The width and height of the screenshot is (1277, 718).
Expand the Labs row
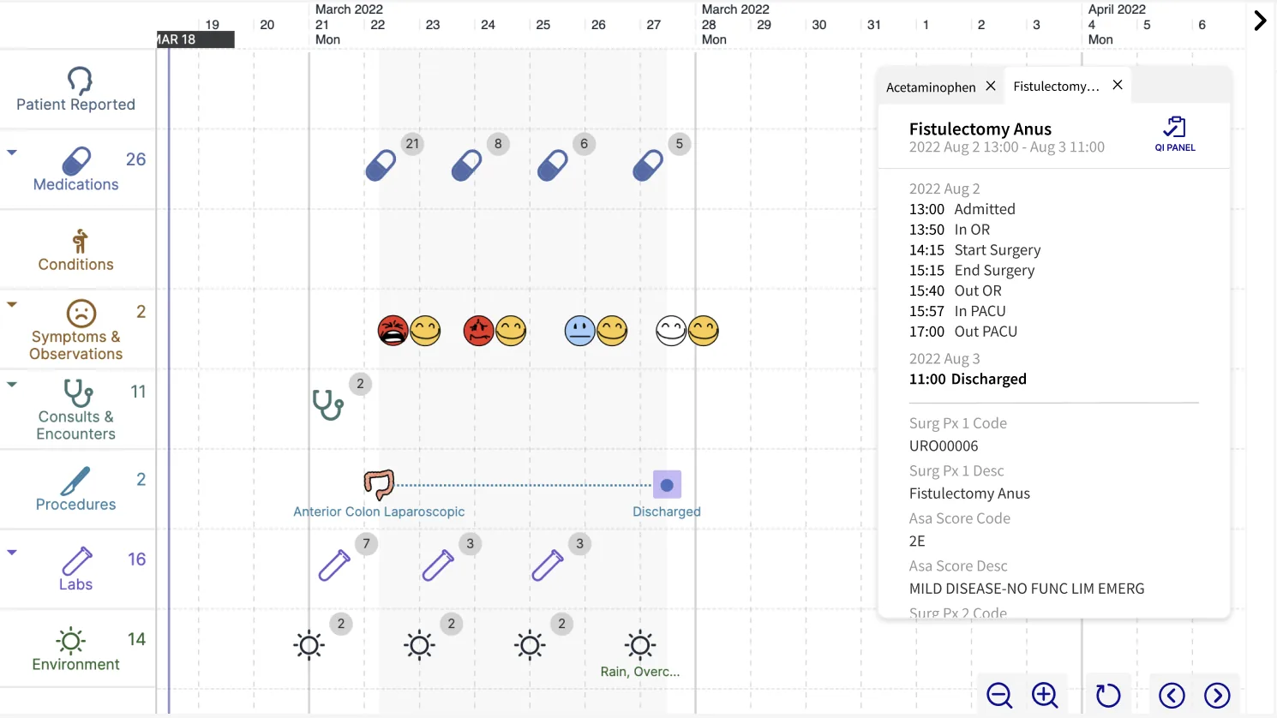point(12,553)
